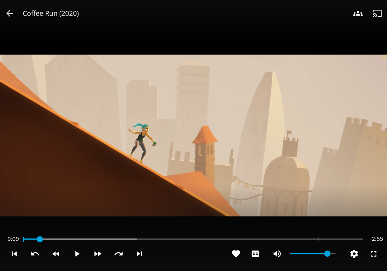Skip to the next track
This screenshot has height=271, width=387.
click(139, 254)
